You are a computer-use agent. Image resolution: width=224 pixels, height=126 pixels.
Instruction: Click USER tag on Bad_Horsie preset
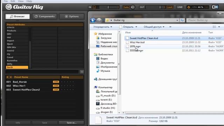[x=56, y=82]
